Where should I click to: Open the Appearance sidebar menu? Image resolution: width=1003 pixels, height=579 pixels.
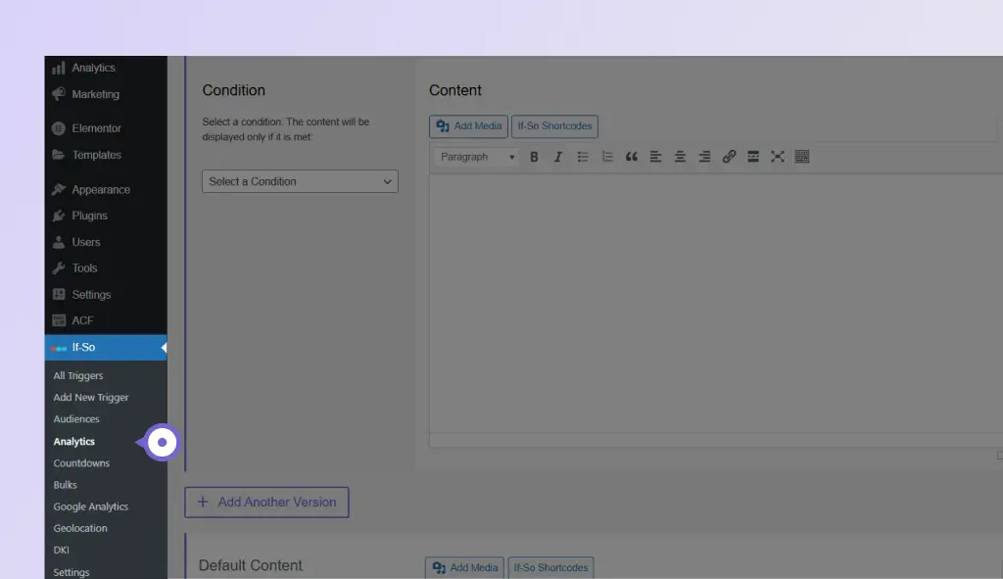[x=106, y=189]
